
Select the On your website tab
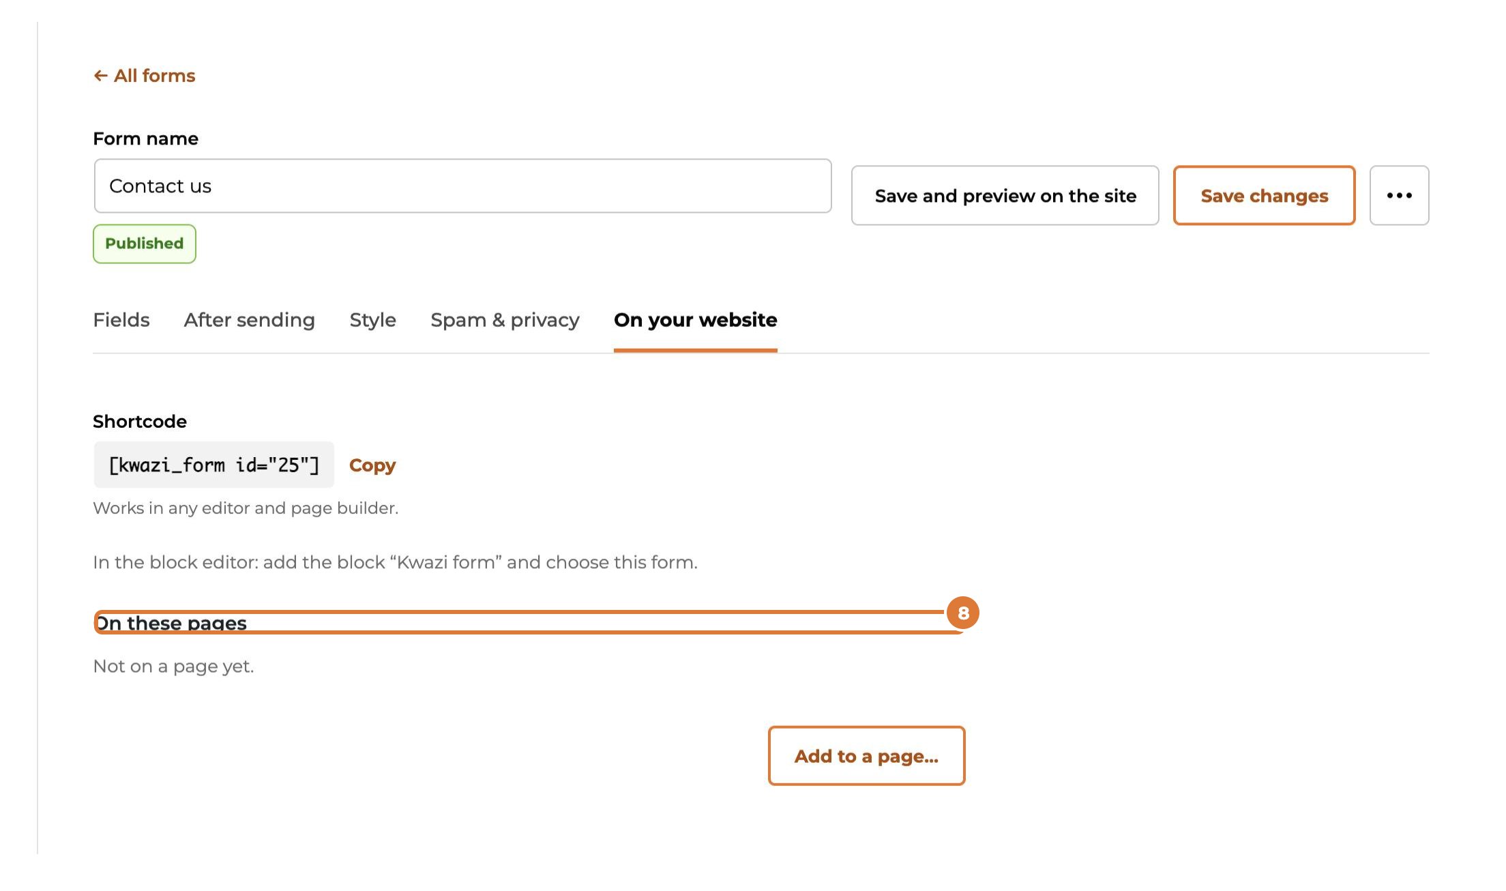coord(695,320)
